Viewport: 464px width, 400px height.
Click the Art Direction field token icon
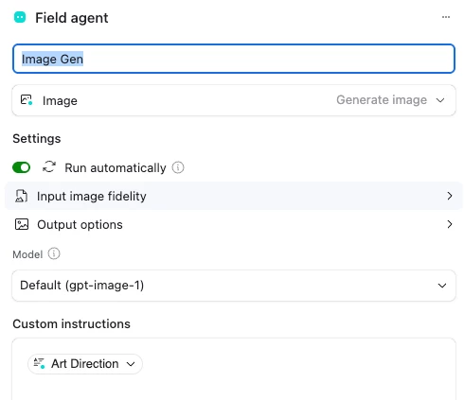pyautogui.click(x=39, y=363)
